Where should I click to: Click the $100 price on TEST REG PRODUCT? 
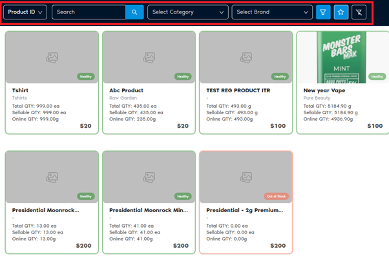click(278, 126)
